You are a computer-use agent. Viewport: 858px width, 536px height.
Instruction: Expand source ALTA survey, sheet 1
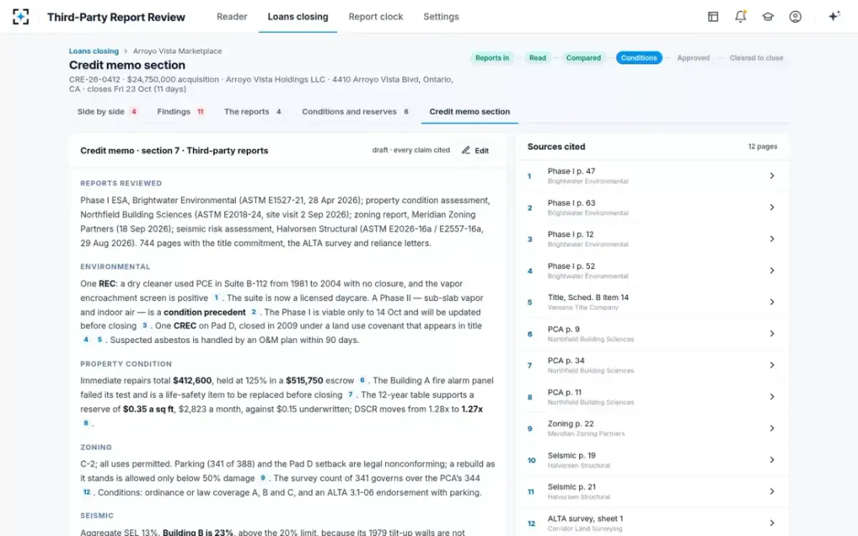point(652,522)
